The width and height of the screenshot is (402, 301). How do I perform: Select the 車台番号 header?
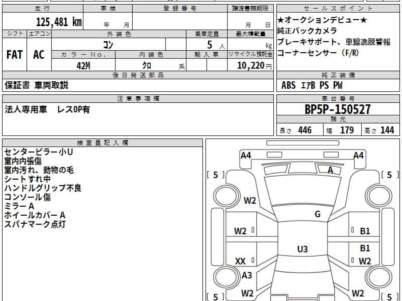(338, 99)
